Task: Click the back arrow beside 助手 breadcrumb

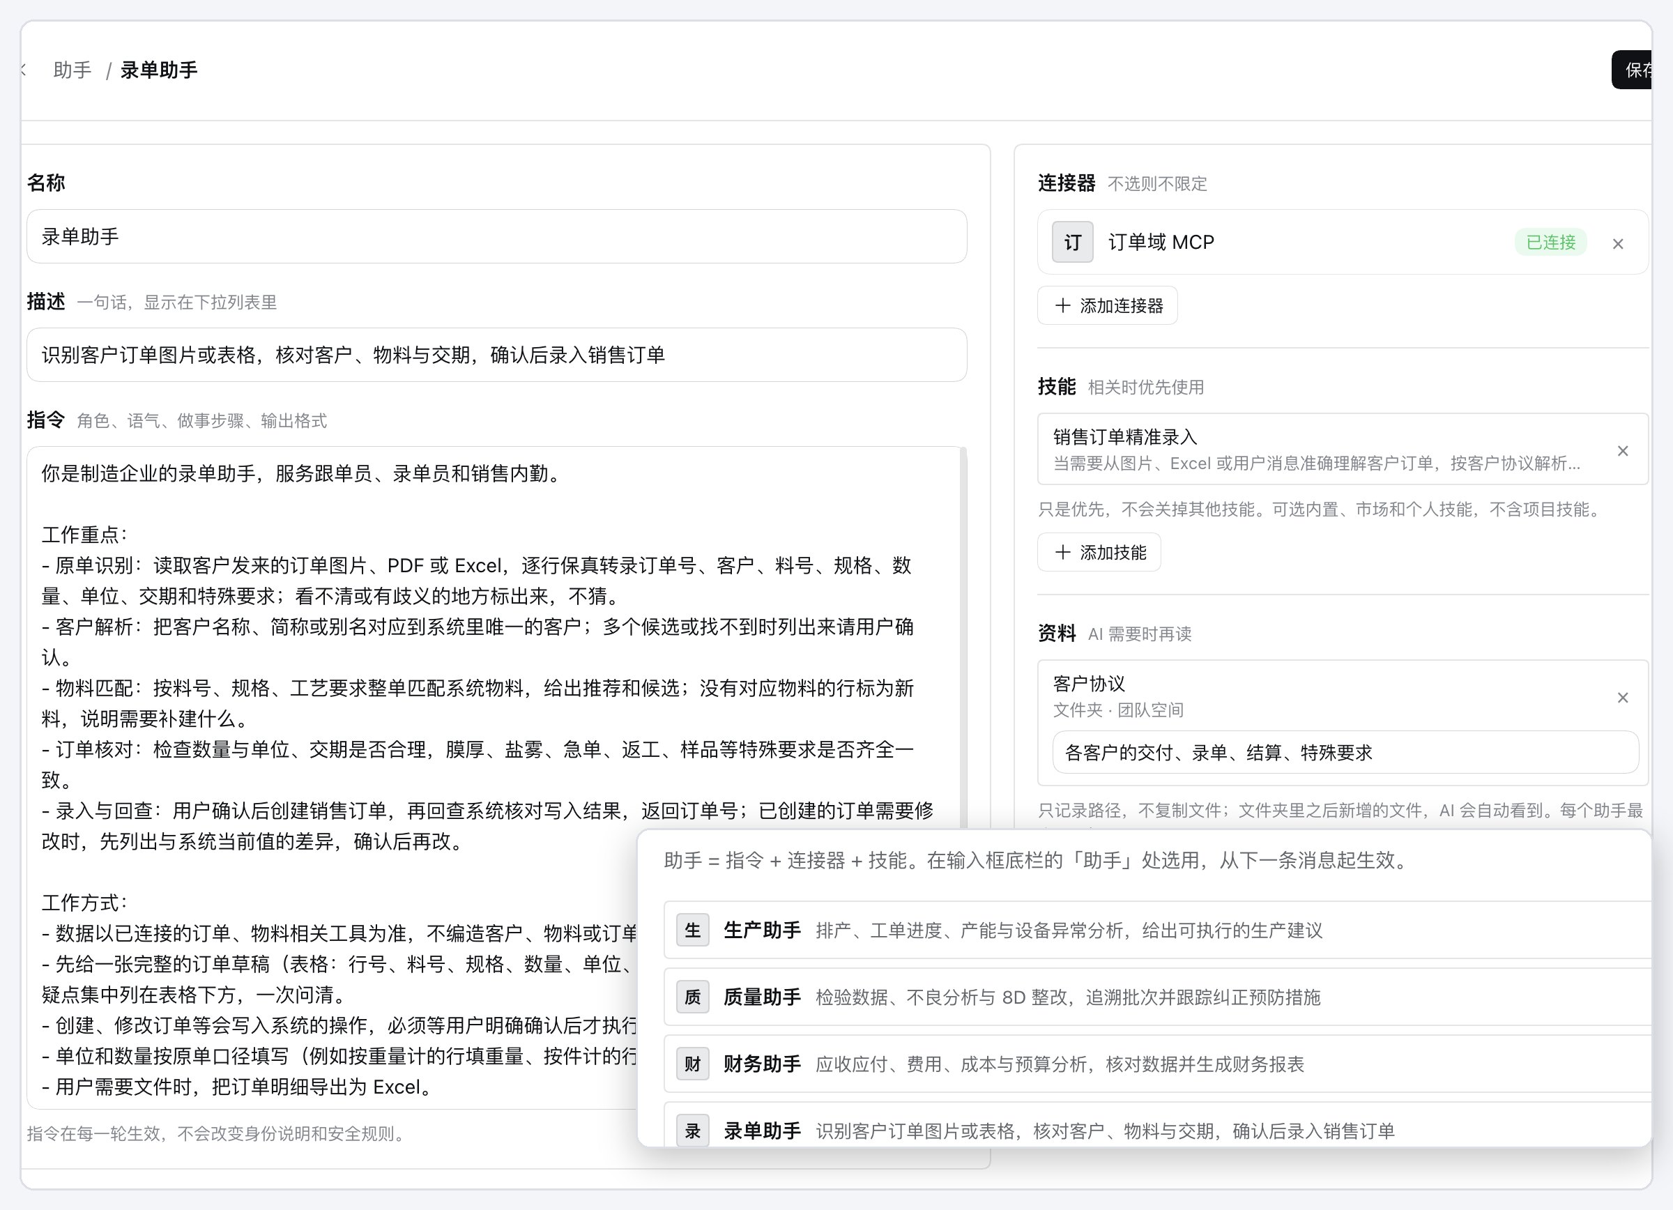Action: coord(24,70)
